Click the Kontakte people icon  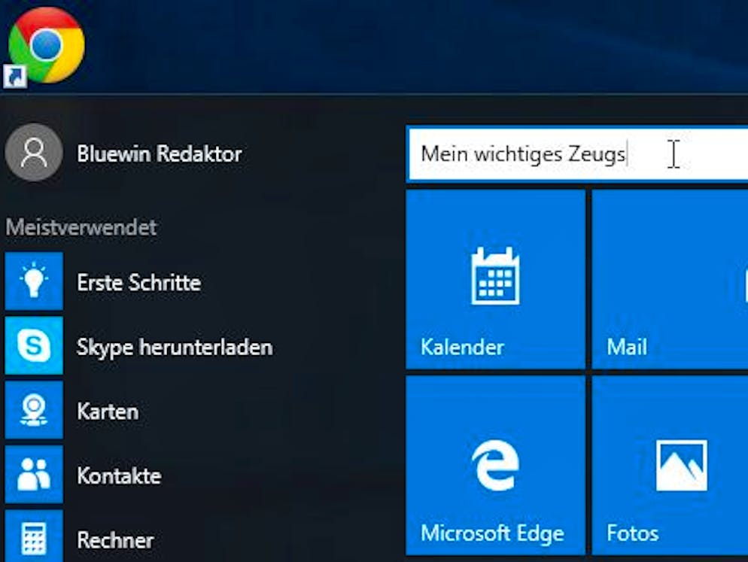[x=34, y=474]
